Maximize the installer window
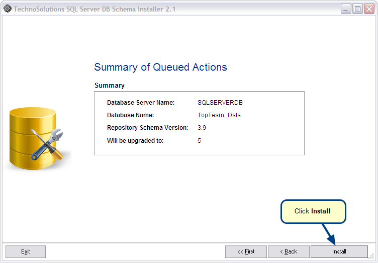Image resolution: width=378 pixels, height=263 pixels. click(x=357, y=9)
